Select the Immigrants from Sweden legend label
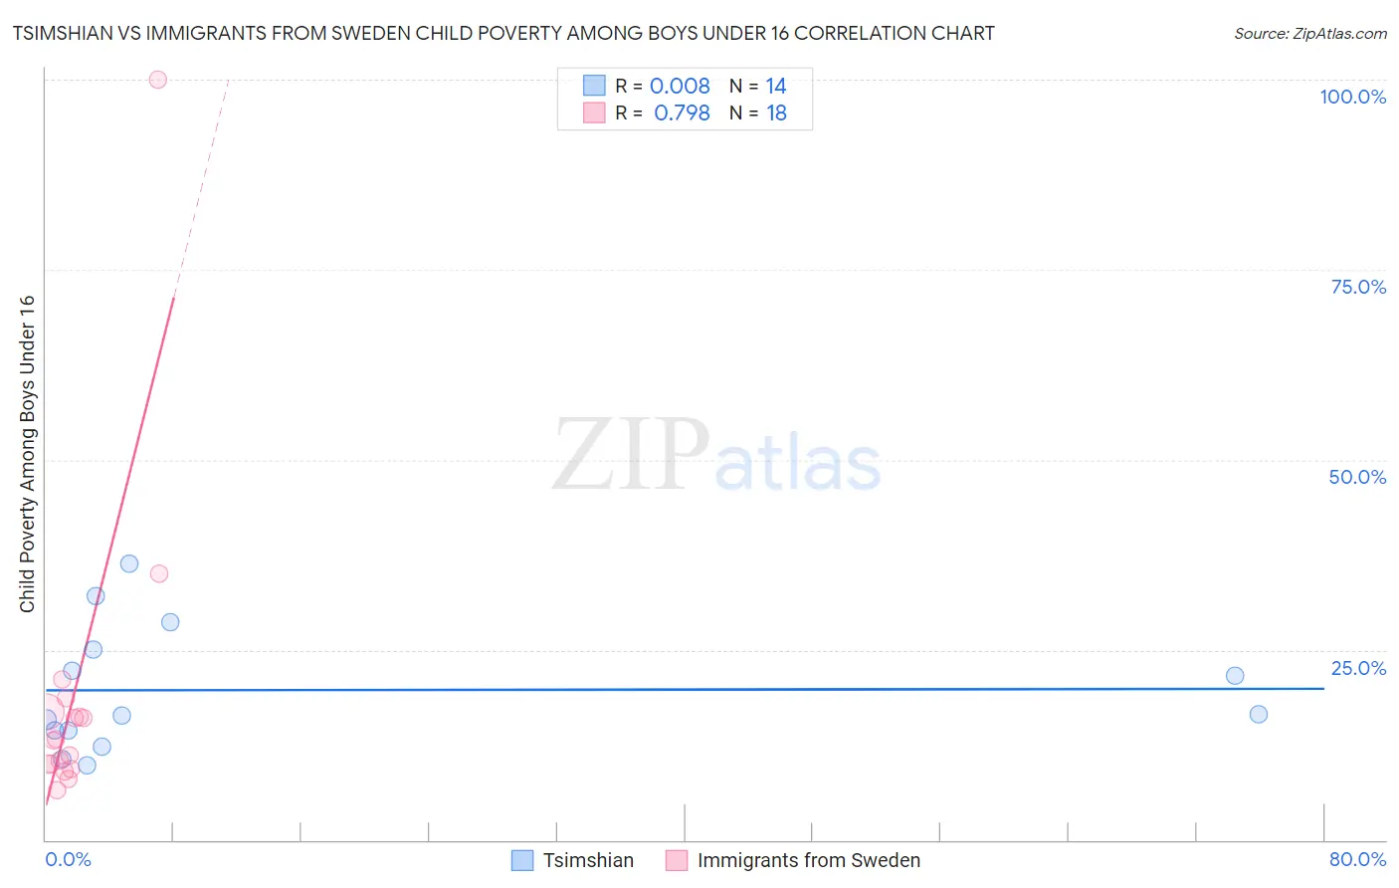The image size is (1399, 888). pos(809,860)
